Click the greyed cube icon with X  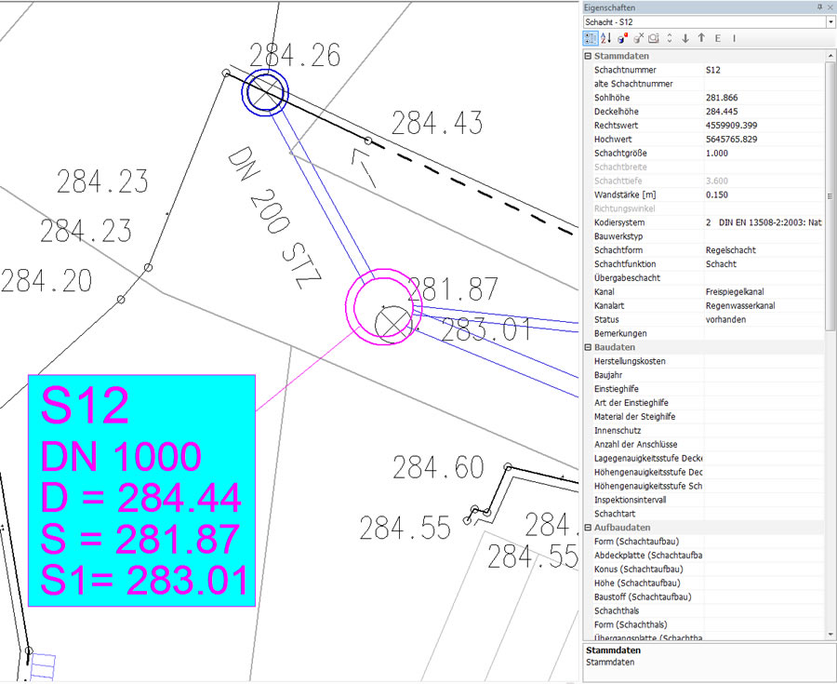tap(638, 38)
